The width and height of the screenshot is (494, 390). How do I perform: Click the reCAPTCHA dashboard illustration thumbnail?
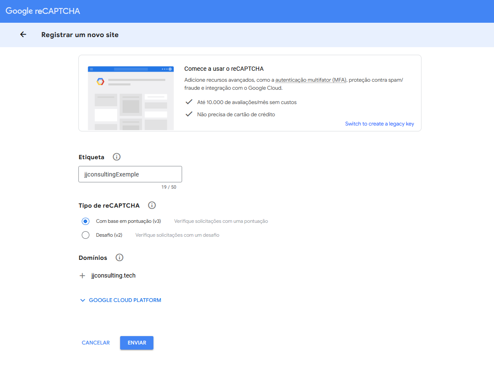coord(131,98)
